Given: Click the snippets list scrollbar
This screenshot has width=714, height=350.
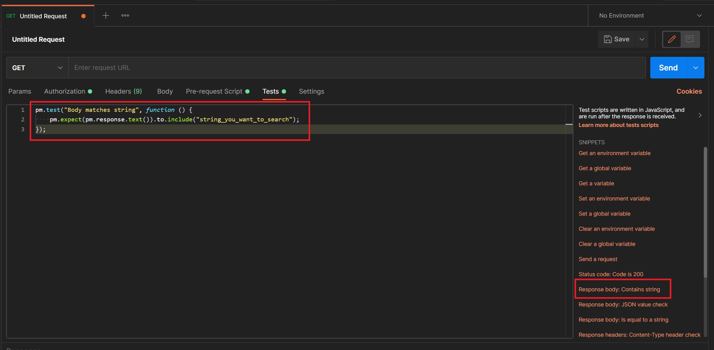Looking at the screenshot, I should pyautogui.click(x=705, y=213).
